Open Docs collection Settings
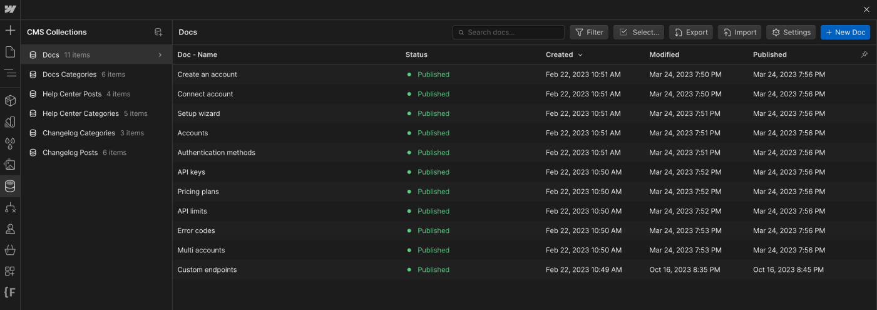The height and width of the screenshot is (310, 877). pyautogui.click(x=791, y=33)
